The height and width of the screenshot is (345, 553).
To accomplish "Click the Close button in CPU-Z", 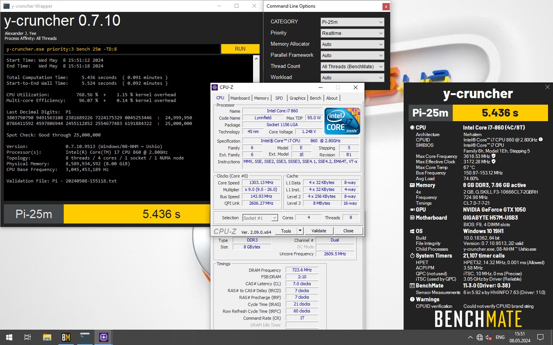I will click(x=348, y=231).
